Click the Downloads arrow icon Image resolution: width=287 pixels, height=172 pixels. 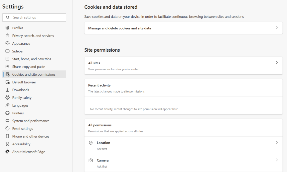[7, 90]
